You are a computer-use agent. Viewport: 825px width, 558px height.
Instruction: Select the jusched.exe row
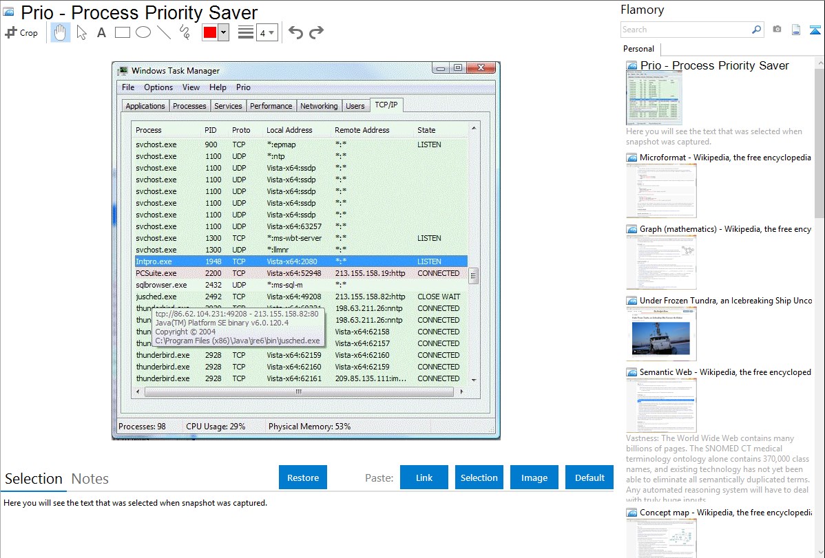click(301, 297)
